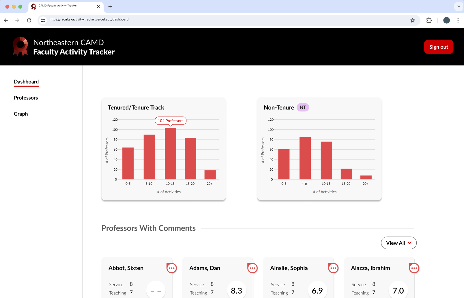Click the Tenured 20+ activities bar

(x=210, y=175)
